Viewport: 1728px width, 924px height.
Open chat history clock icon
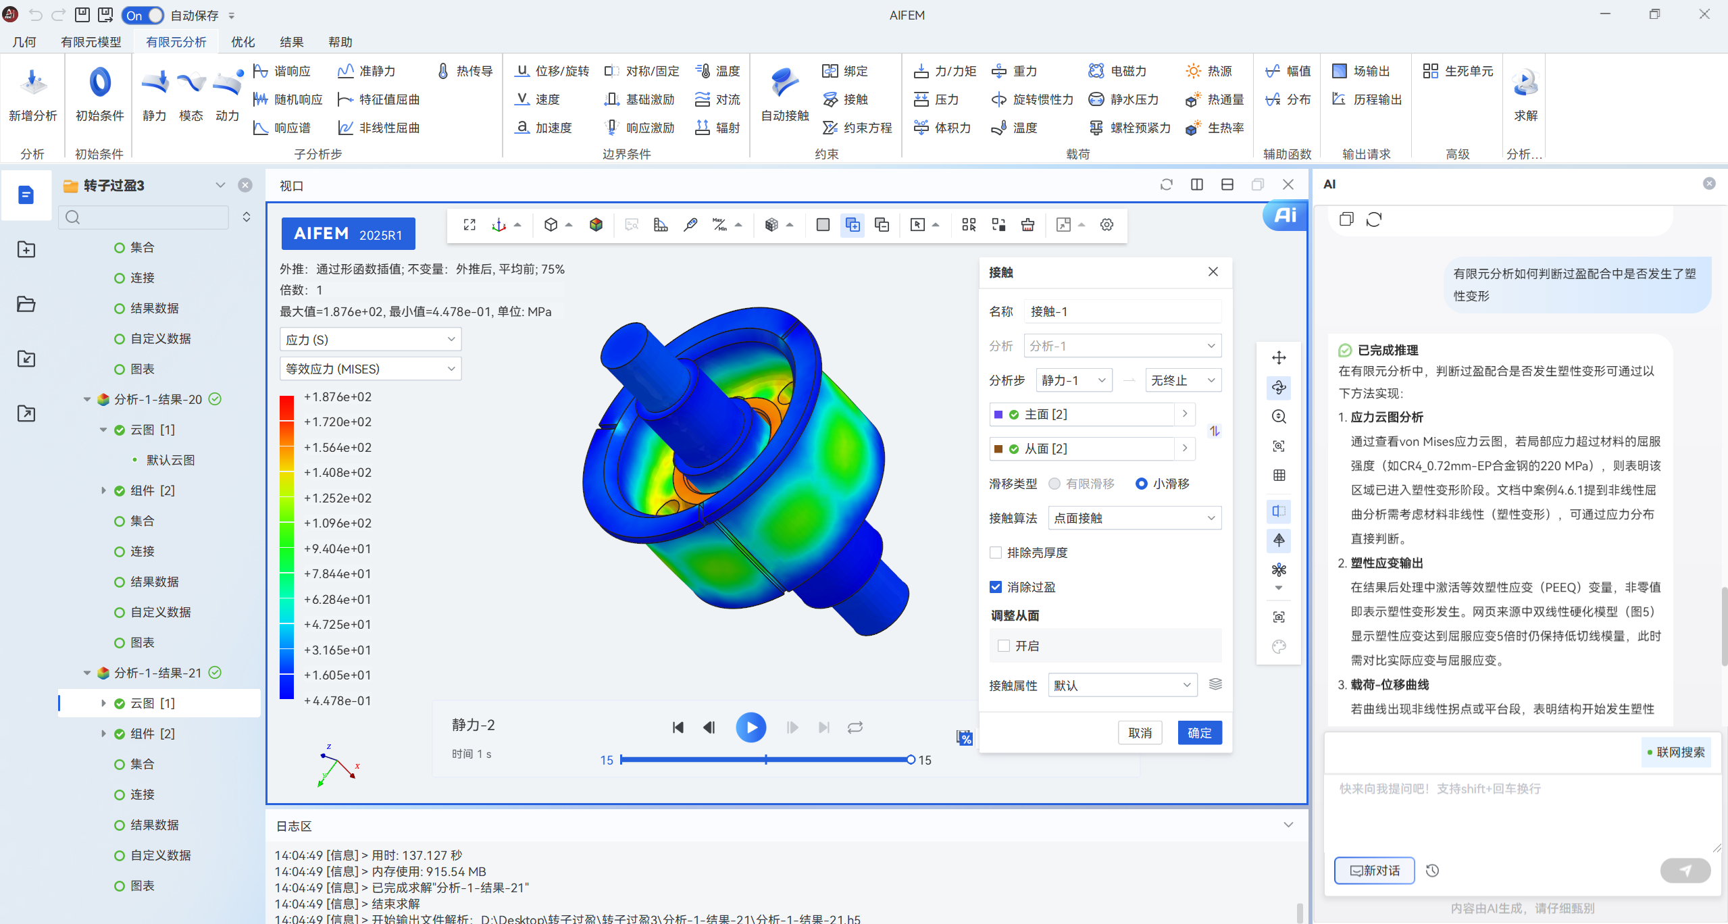tap(1431, 871)
